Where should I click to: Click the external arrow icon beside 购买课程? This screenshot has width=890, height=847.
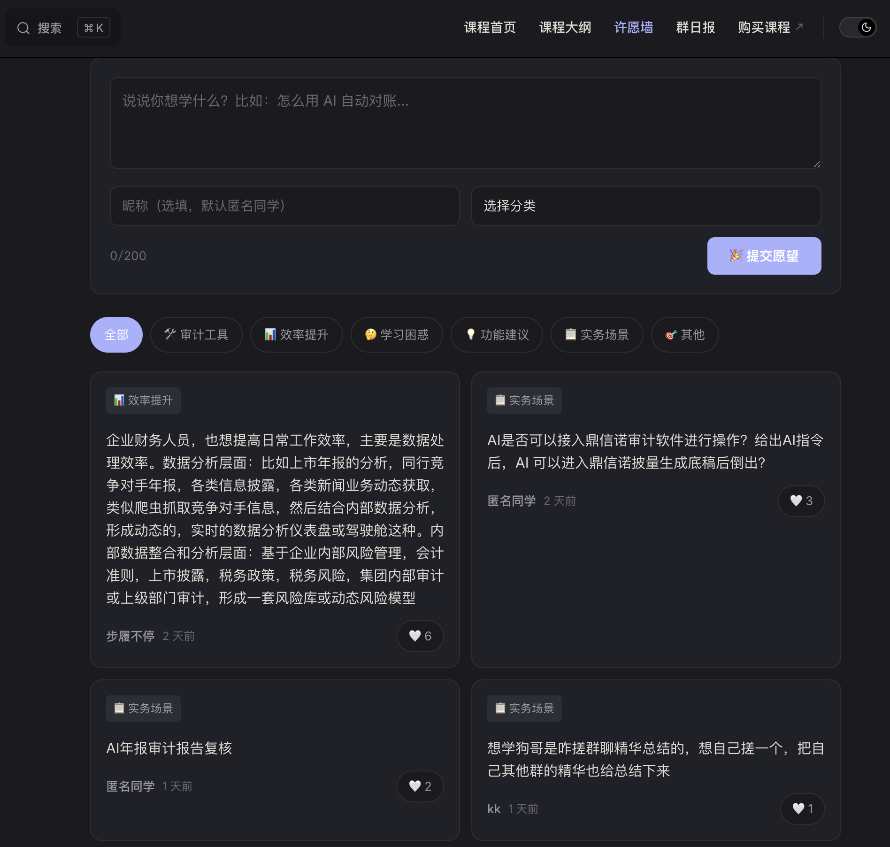pos(799,26)
